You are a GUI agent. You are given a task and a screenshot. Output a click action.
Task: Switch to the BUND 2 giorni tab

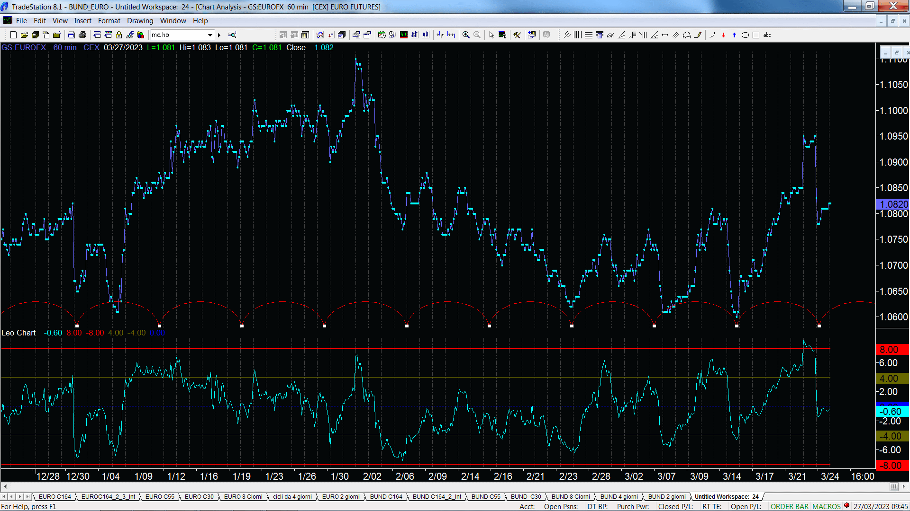point(667,497)
